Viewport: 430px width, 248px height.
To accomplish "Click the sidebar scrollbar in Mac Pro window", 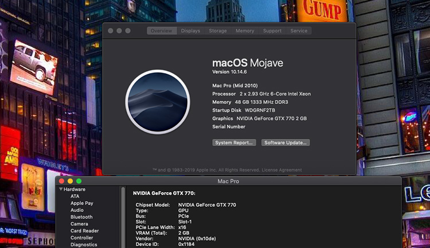I will pos(123,217).
